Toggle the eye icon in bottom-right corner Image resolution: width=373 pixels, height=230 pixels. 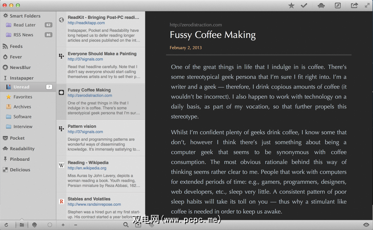point(365,225)
